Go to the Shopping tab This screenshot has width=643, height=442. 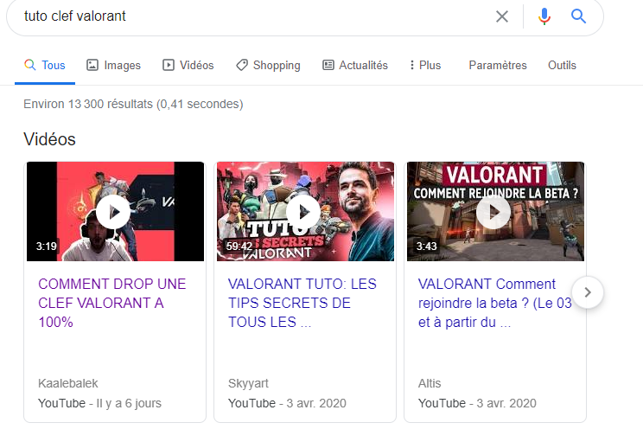tap(268, 65)
